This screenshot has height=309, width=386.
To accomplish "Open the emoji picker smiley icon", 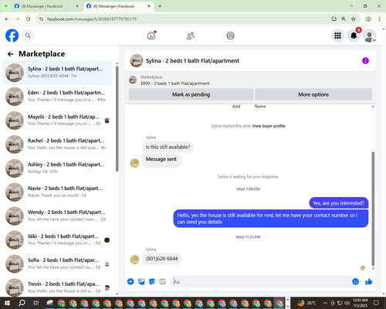I will 355,281.
